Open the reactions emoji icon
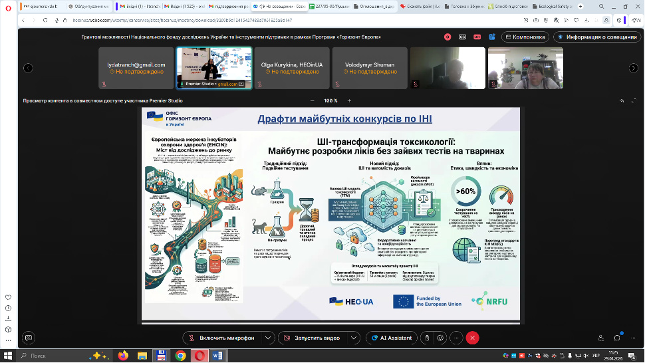645x363 pixels. tap(441, 338)
